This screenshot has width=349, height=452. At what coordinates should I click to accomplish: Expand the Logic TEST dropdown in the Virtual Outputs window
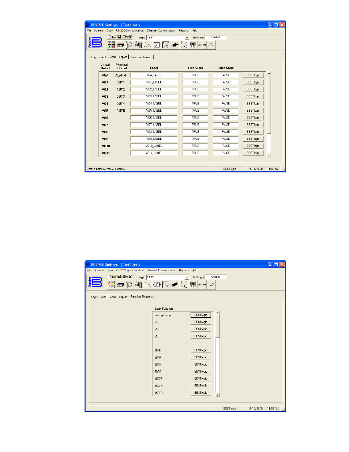click(x=187, y=37)
